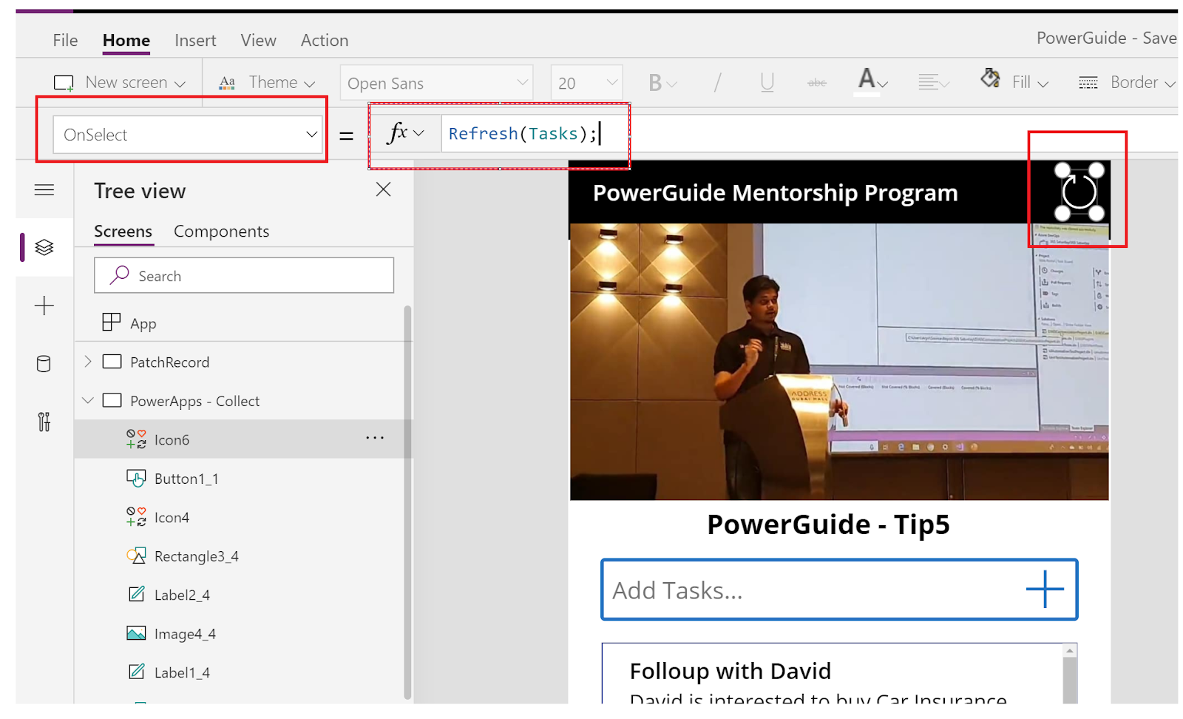This screenshot has width=1183, height=719.
Task: Open the more options for Icon6
Action: (375, 438)
